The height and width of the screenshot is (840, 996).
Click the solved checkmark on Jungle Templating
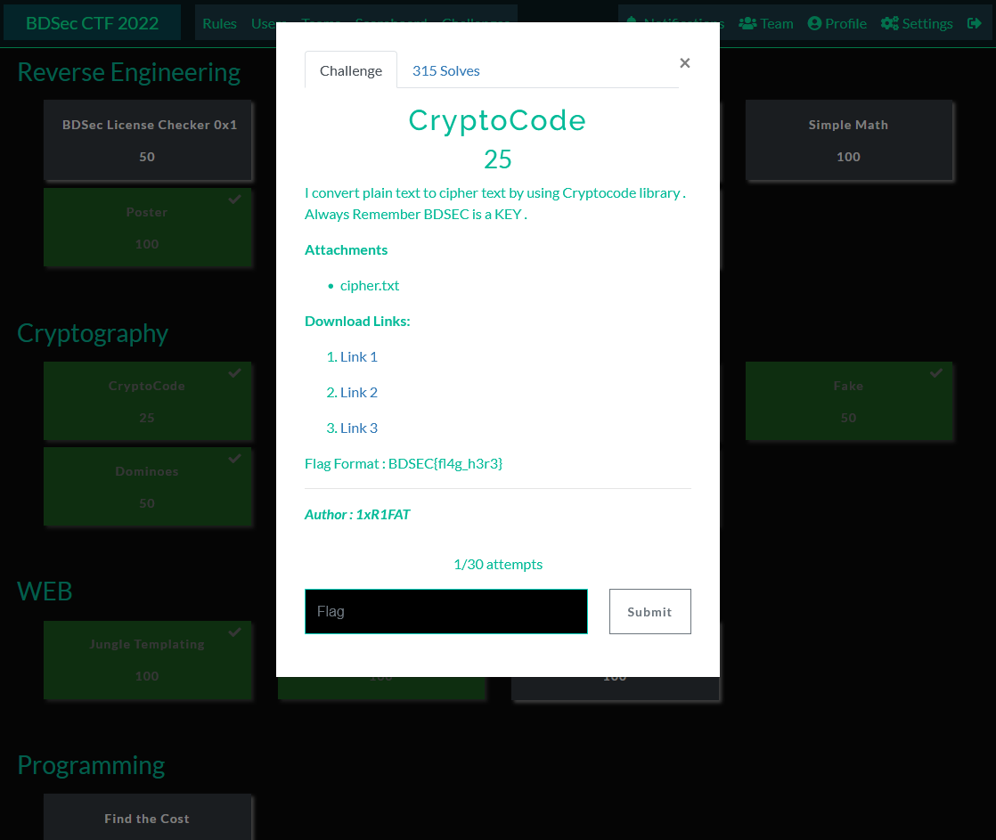(234, 632)
